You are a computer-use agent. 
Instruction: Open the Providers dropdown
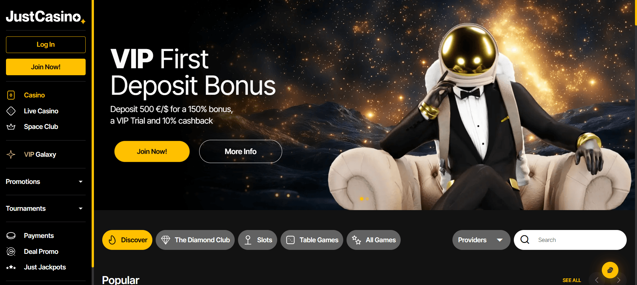[481, 240]
